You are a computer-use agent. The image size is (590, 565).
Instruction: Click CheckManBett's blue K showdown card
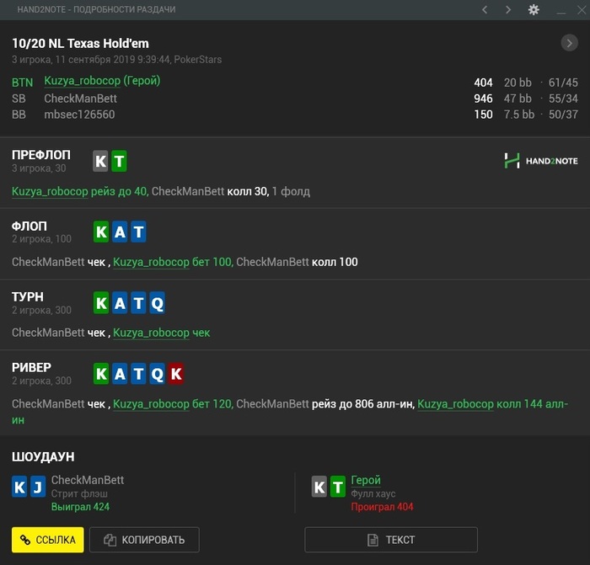pyautogui.click(x=19, y=487)
